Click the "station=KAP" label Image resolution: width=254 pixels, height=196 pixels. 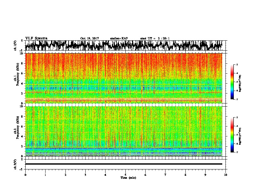pos(119,38)
